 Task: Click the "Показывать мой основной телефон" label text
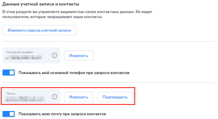pyautogui.click(x=74, y=73)
